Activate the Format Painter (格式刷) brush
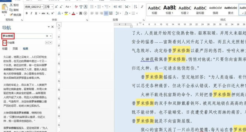This screenshot has height=132, width=246. click(15, 15)
